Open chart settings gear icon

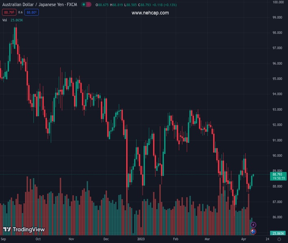[x=279, y=240]
